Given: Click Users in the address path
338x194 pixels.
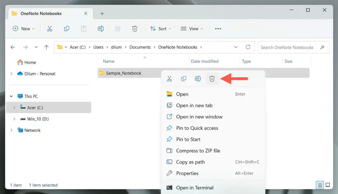Looking at the screenshot, I should coord(98,47).
